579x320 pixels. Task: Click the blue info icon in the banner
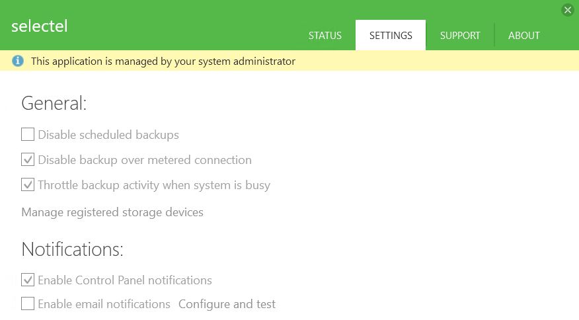coord(18,61)
